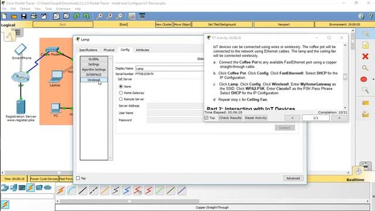This screenshot has height=211, width=375.
Task: Open the File menu
Action: pos(4,9)
